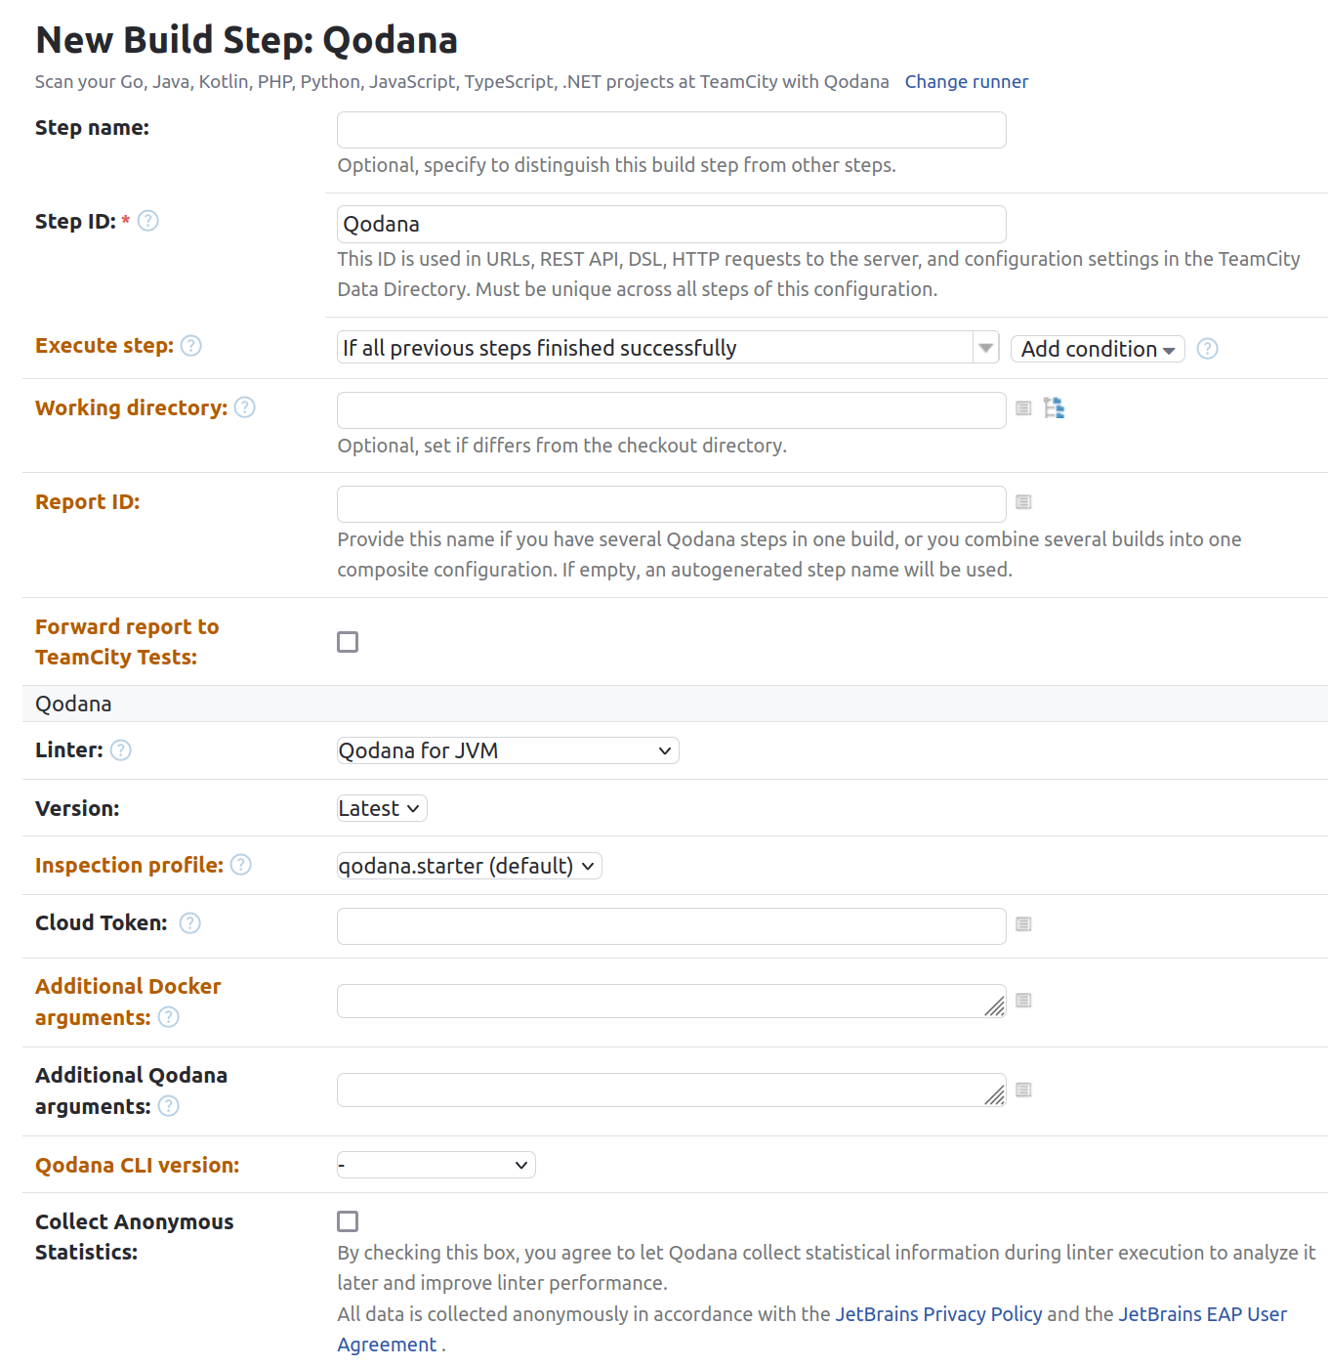Insert a parameter into the Report ID field
The width and height of the screenshot is (1328, 1368).
click(1022, 501)
